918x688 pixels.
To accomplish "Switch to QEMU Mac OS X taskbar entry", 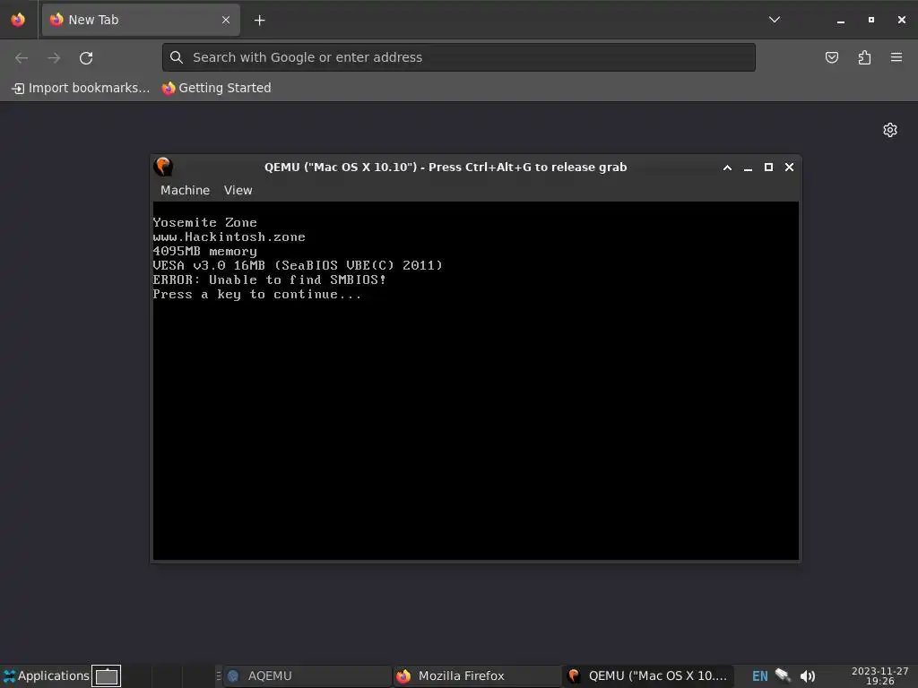I will (x=647, y=675).
